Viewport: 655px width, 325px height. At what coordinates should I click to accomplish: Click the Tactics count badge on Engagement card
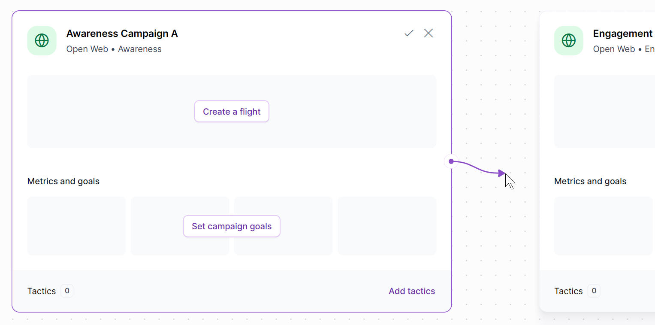click(x=594, y=291)
